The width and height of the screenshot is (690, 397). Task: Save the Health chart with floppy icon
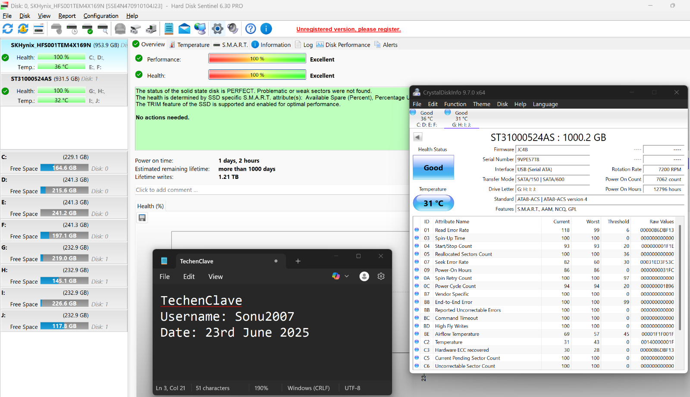click(142, 218)
